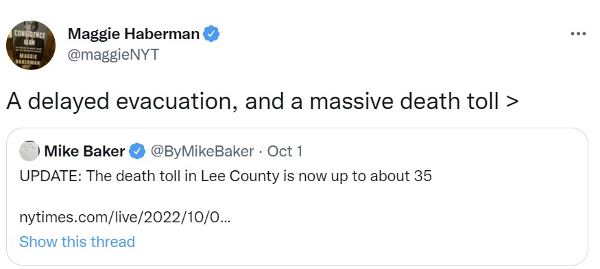
Task: Open the Maggie Haberman display name
Action: [x=134, y=34]
